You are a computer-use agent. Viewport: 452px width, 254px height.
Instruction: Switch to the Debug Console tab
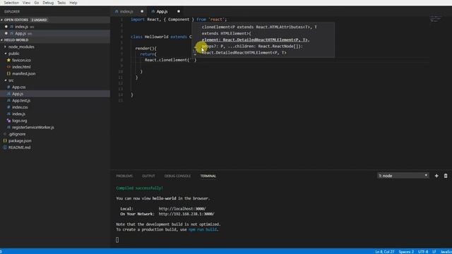click(177, 176)
